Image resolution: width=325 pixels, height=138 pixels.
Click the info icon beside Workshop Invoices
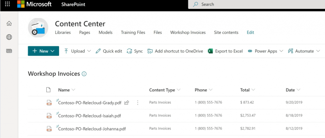coord(84,74)
